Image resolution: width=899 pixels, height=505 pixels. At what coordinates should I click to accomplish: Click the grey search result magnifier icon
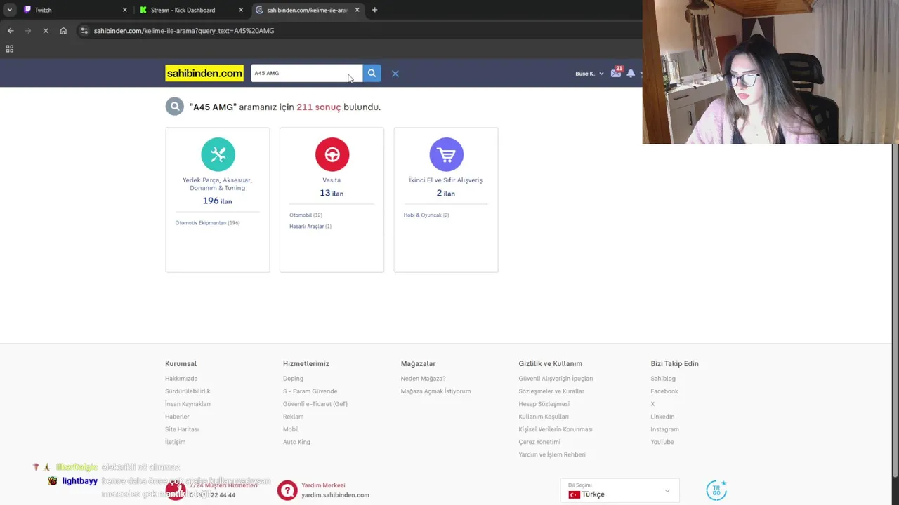point(174,107)
